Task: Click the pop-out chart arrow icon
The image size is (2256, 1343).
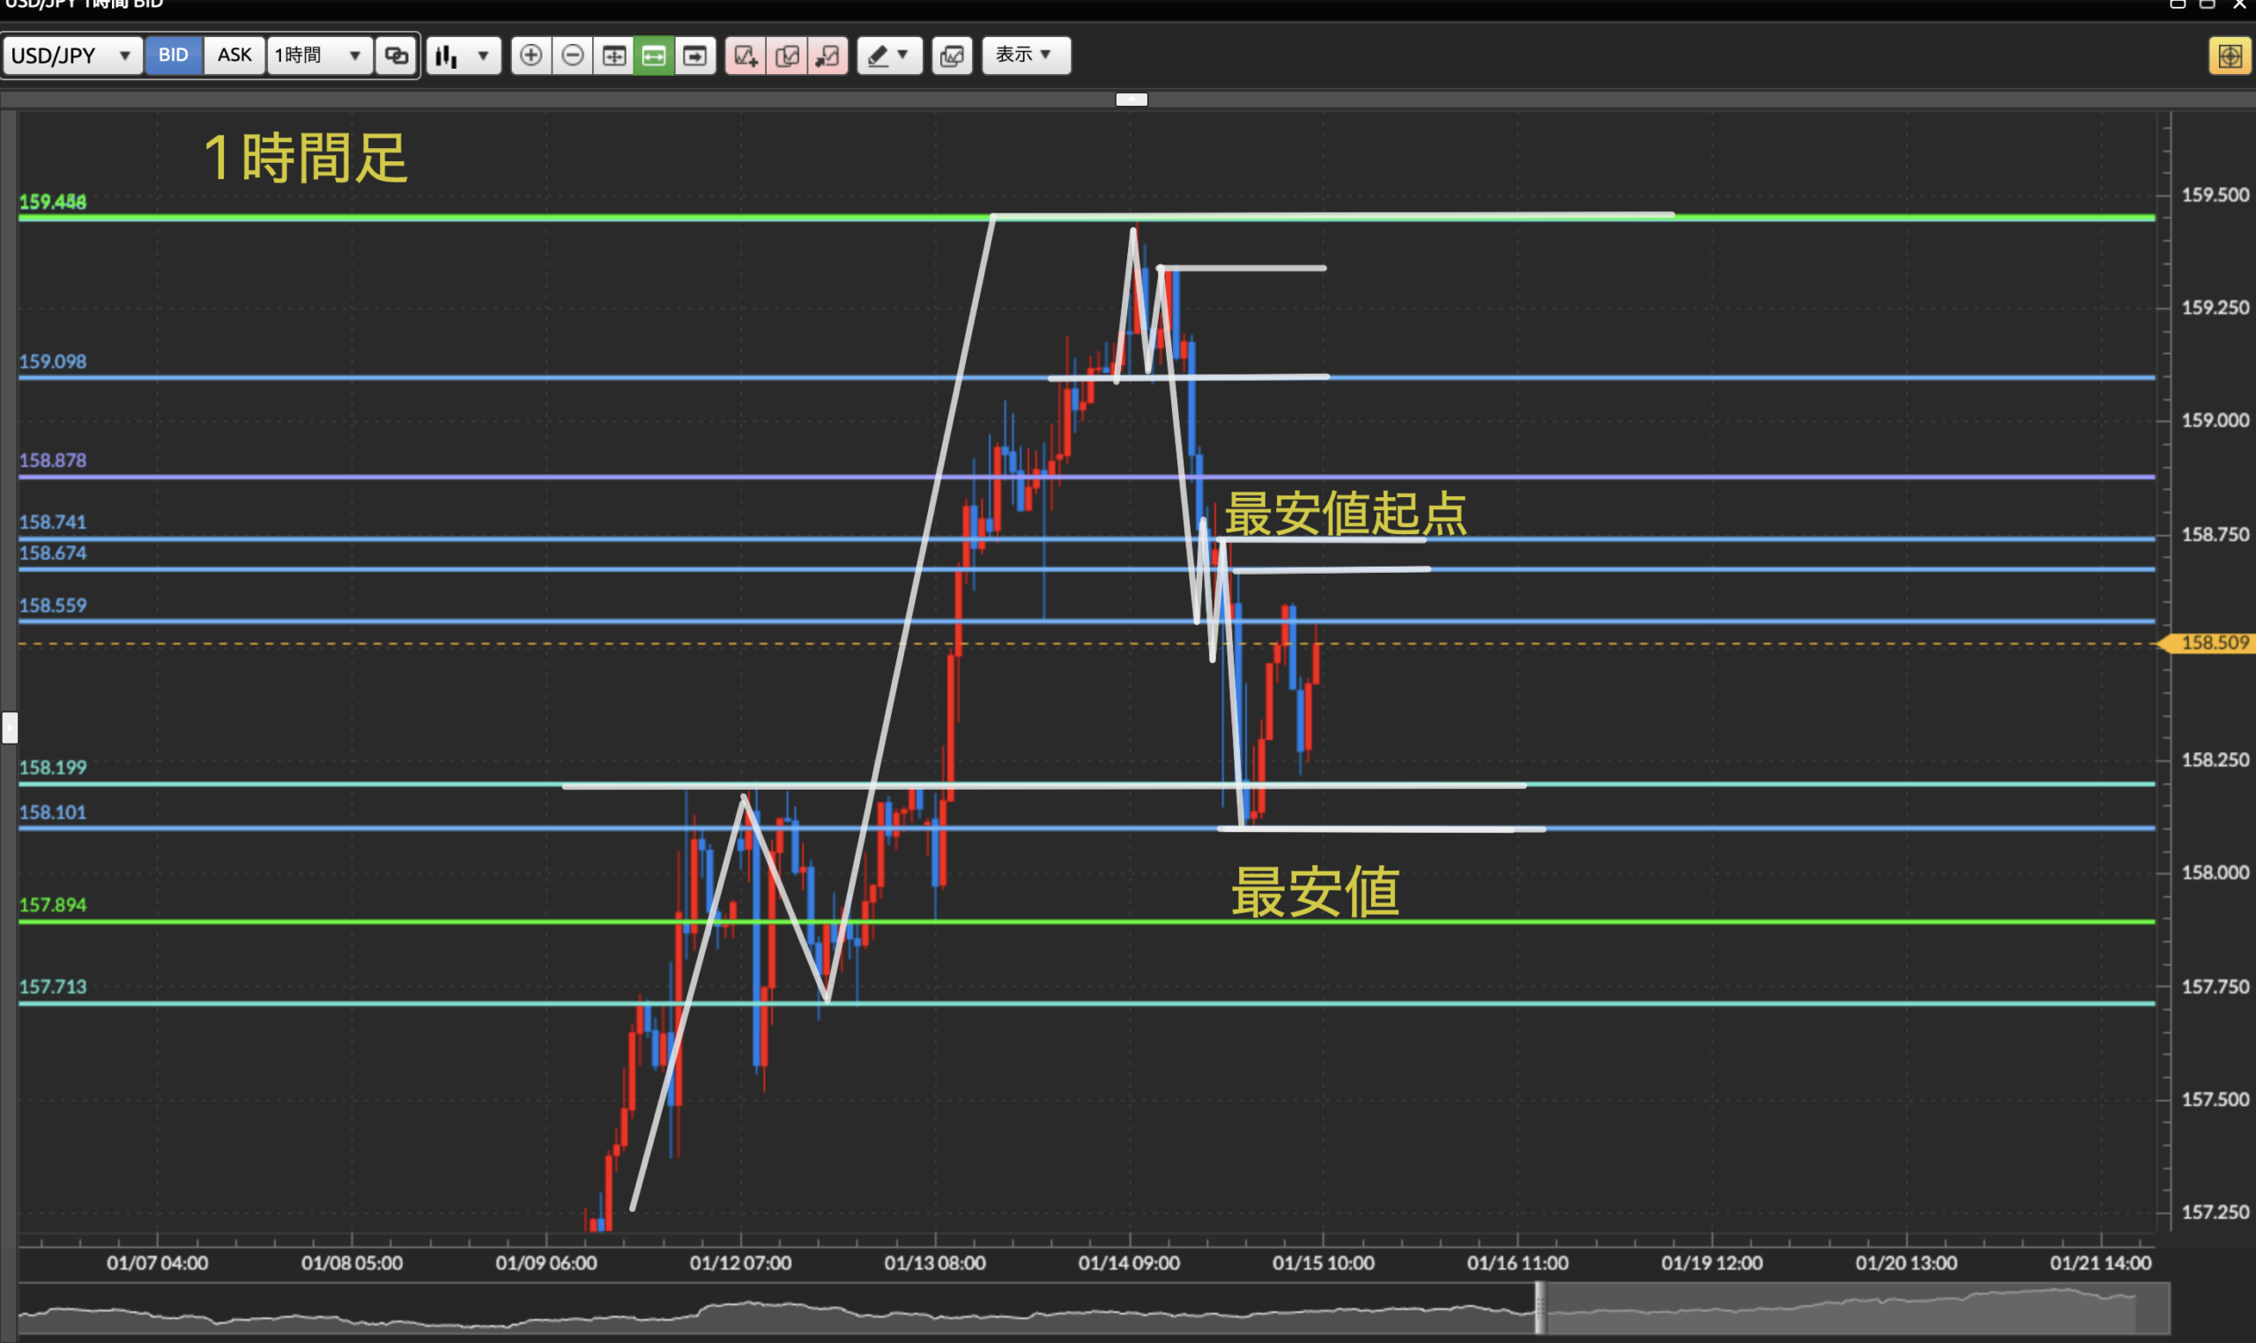Action: point(827,56)
